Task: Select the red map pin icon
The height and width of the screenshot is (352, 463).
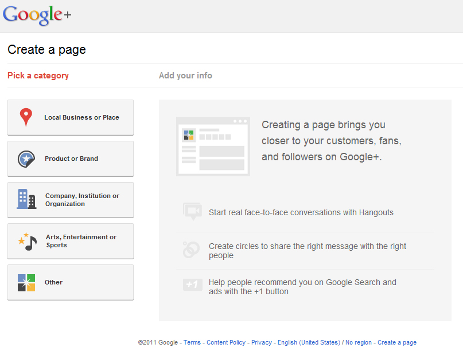Action: [x=26, y=117]
